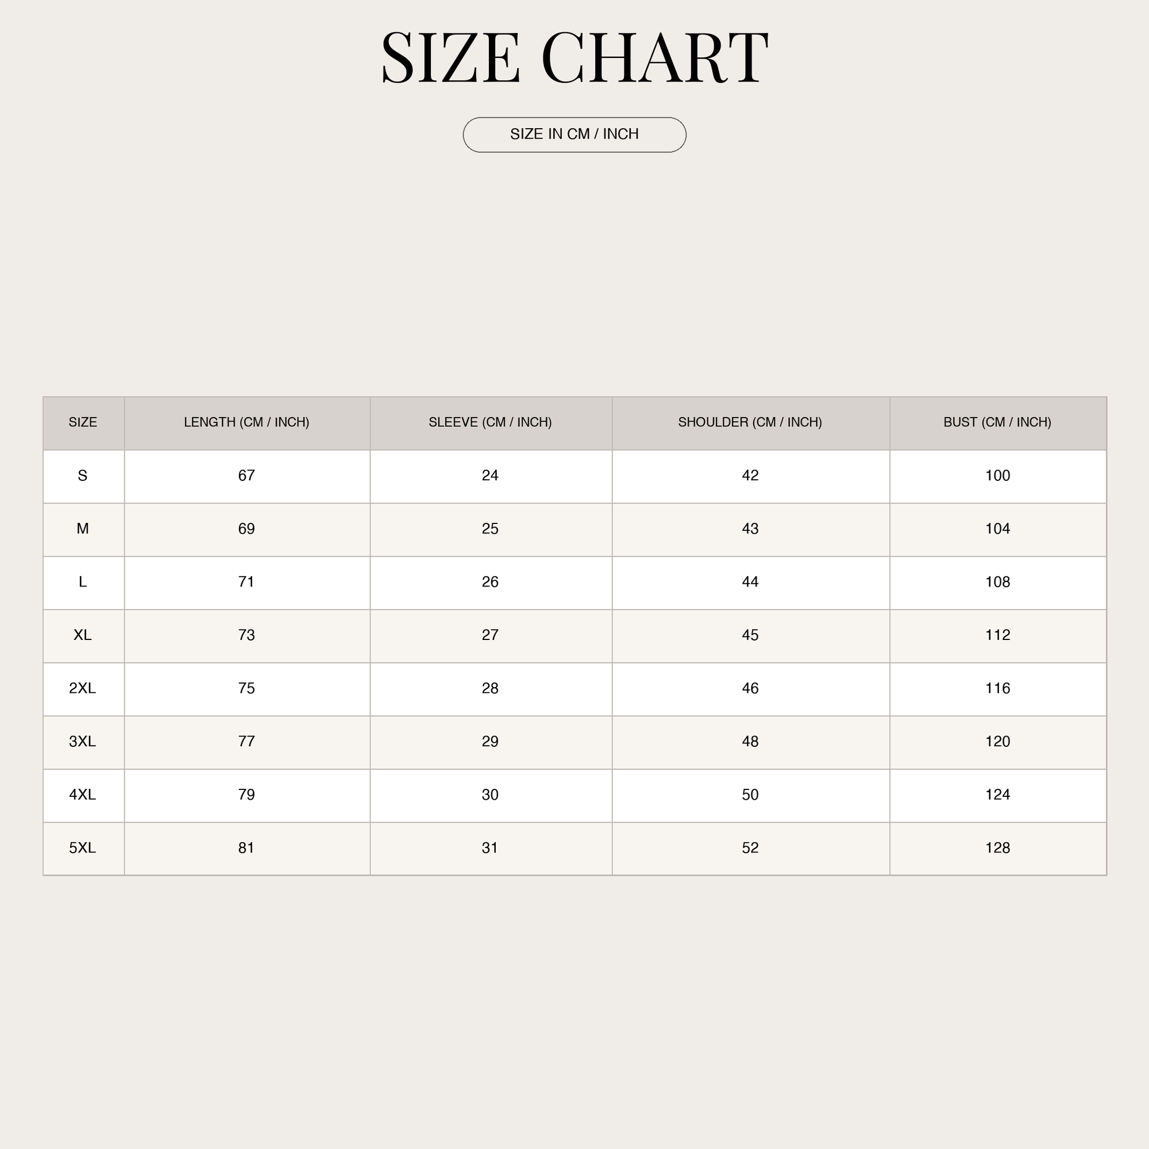The image size is (1149, 1149).
Task: Select the SHOULDER (CM / INCH) header
Action: coord(750,422)
